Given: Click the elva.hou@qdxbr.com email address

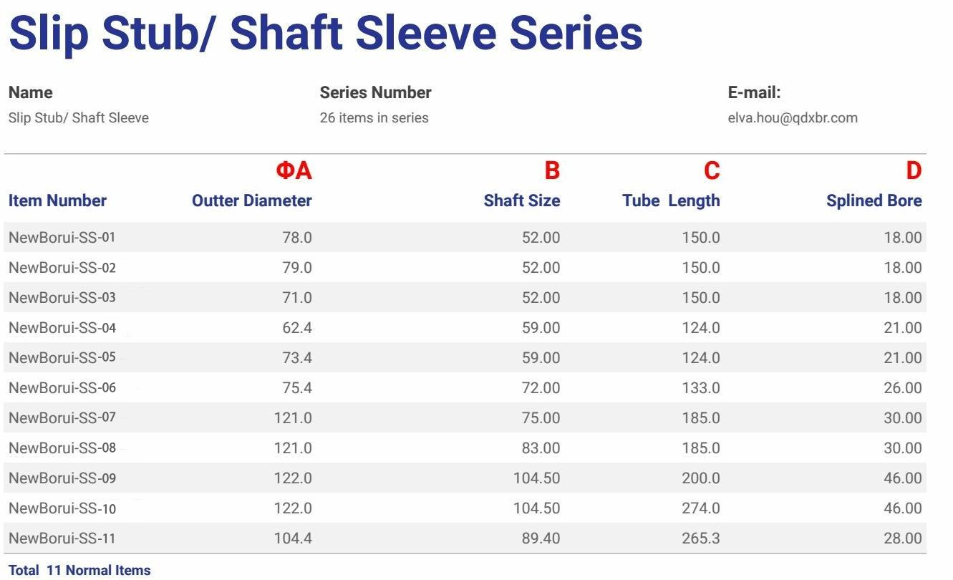Looking at the screenshot, I should point(792,118).
